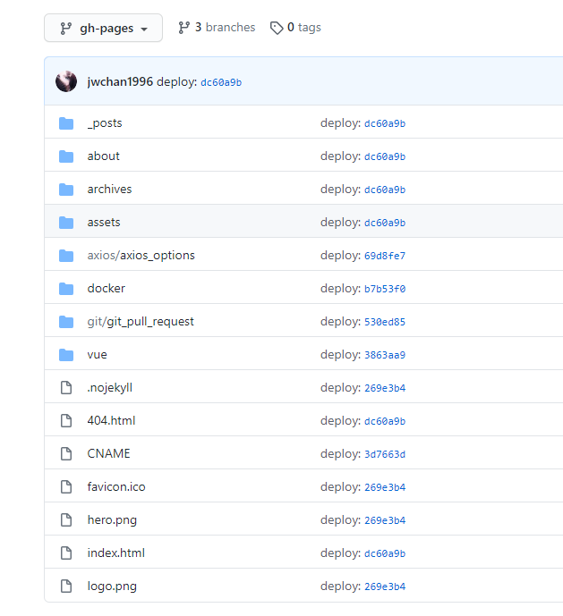The width and height of the screenshot is (563, 616).
Task: Open the git/git_pull_request folder
Action: pyautogui.click(x=141, y=321)
